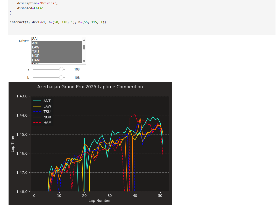Place cursor on the interact(f, drv1=w1...) code line
The image size is (278, 207).
point(58,22)
